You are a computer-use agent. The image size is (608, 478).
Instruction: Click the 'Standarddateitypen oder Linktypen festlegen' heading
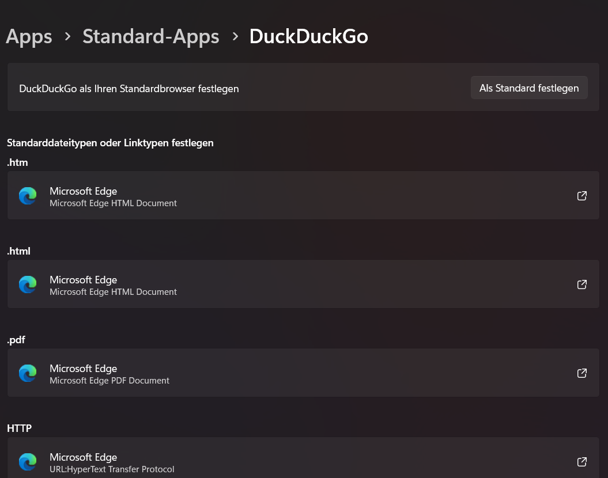110,143
